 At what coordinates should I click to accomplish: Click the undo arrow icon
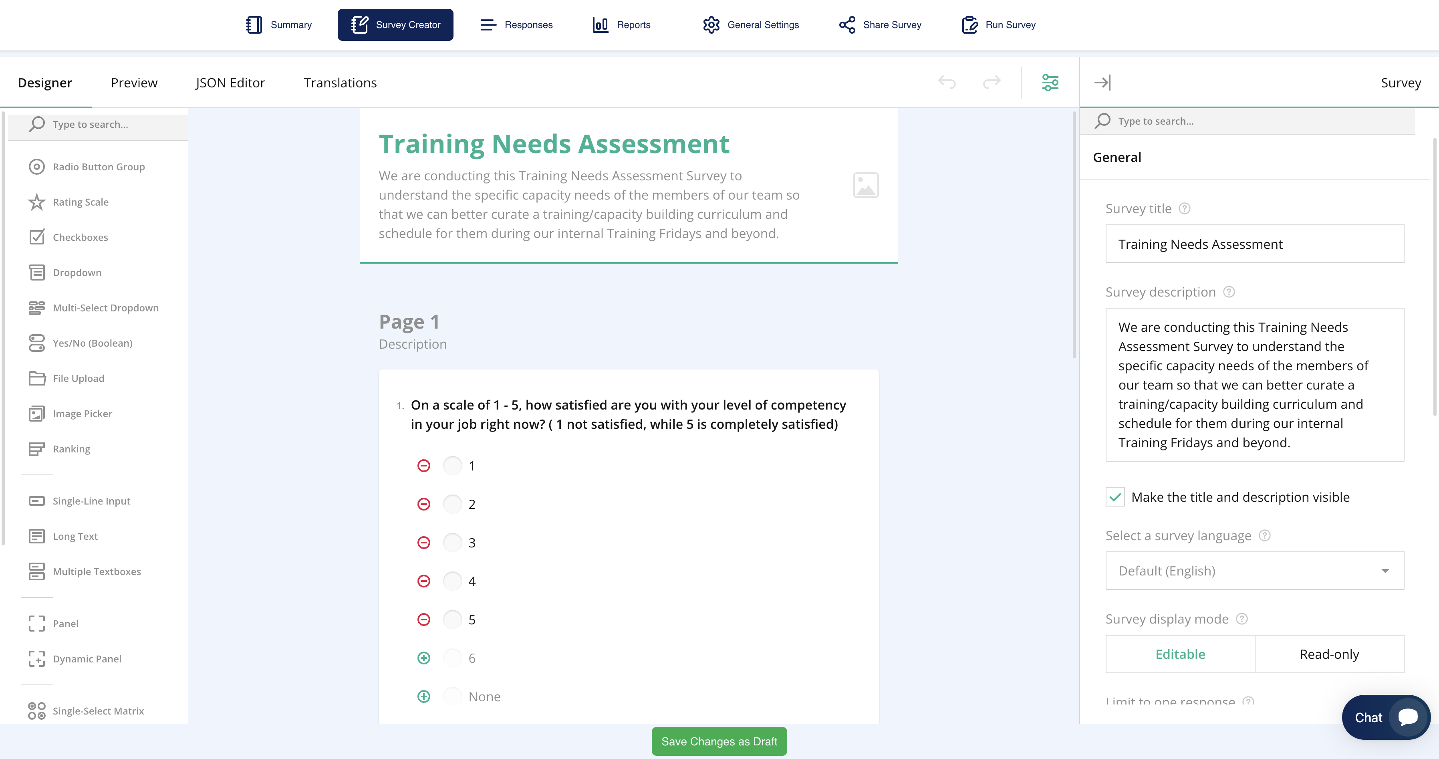click(946, 82)
